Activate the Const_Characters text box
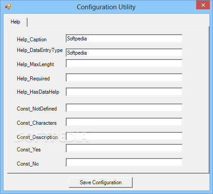213x194 pixels. pyautogui.click(x=124, y=122)
